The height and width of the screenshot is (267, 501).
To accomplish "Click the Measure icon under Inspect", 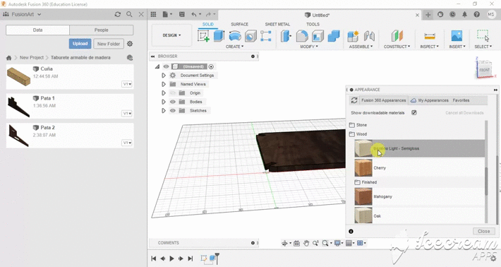I will click(x=430, y=36).
